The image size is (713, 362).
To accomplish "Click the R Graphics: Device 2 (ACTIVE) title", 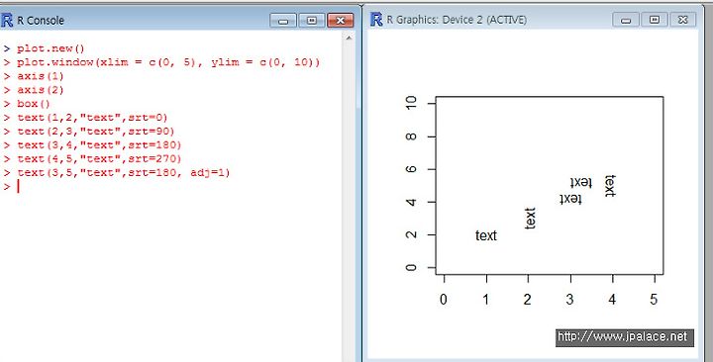I will [x=457, y=20].
